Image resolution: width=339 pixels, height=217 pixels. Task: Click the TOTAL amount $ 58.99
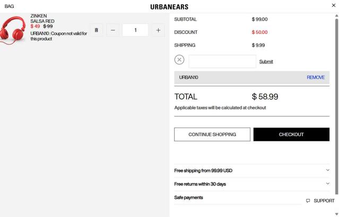tap(265, 97)
